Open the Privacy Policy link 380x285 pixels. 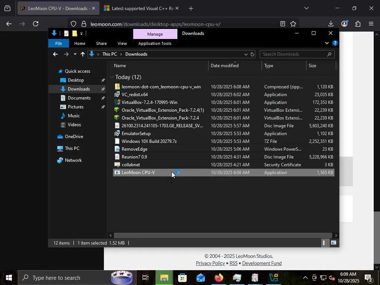pyautogui.click(x=210, y=263)
